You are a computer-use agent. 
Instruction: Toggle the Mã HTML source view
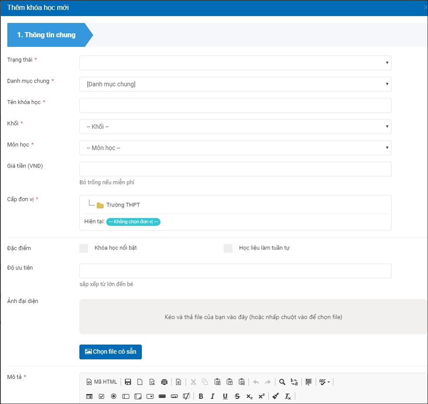pos(102,382)
